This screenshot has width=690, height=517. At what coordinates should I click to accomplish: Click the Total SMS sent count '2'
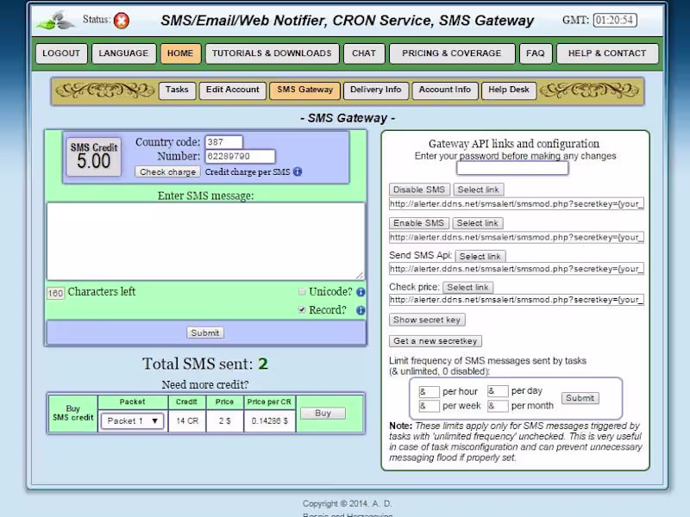263,364
